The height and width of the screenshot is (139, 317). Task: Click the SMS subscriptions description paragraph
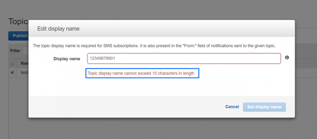(154, 46)
